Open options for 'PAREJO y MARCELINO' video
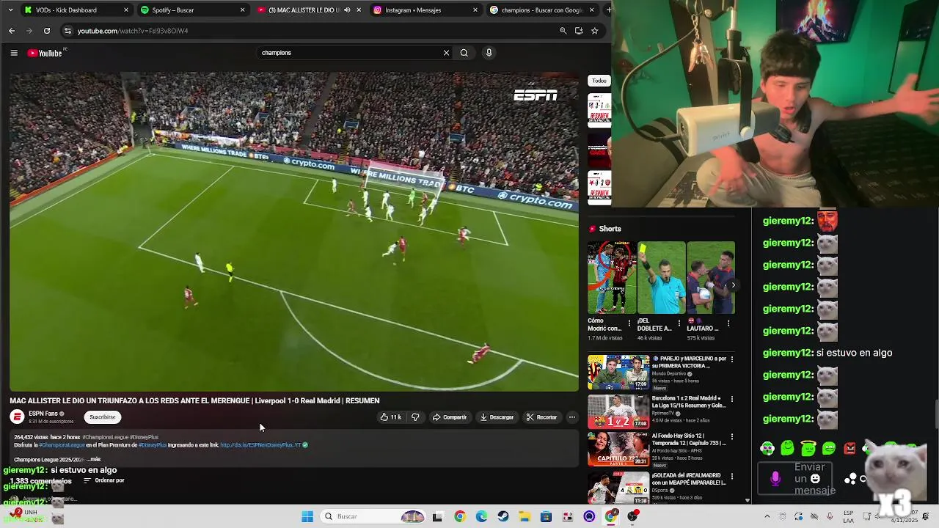Screen dimensions: 939x528 point(731,360)
